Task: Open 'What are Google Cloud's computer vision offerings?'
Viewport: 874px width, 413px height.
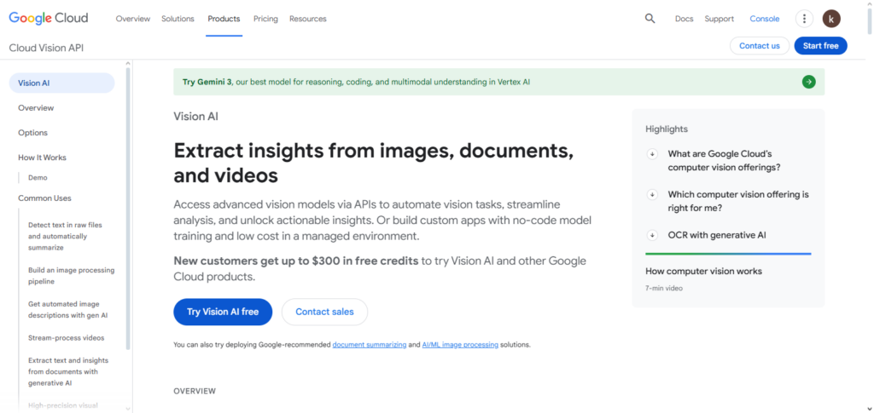Action: [x=724, y=161]
